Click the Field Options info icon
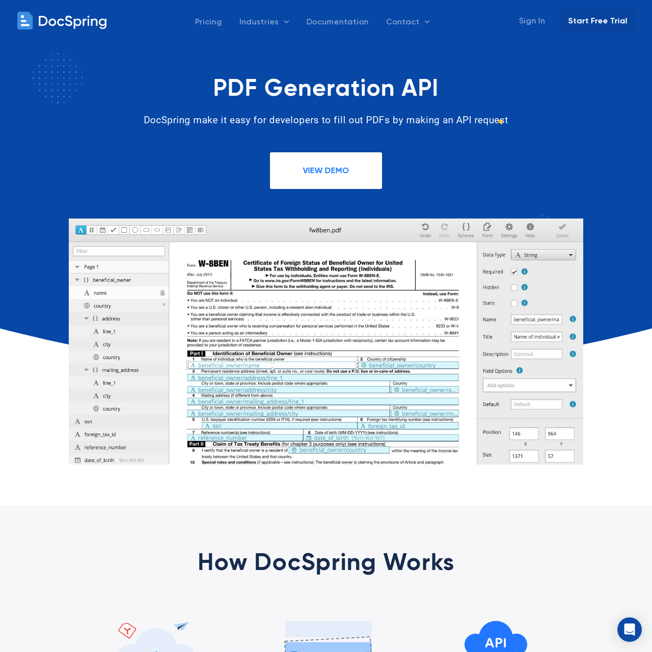 click(520, 370)
